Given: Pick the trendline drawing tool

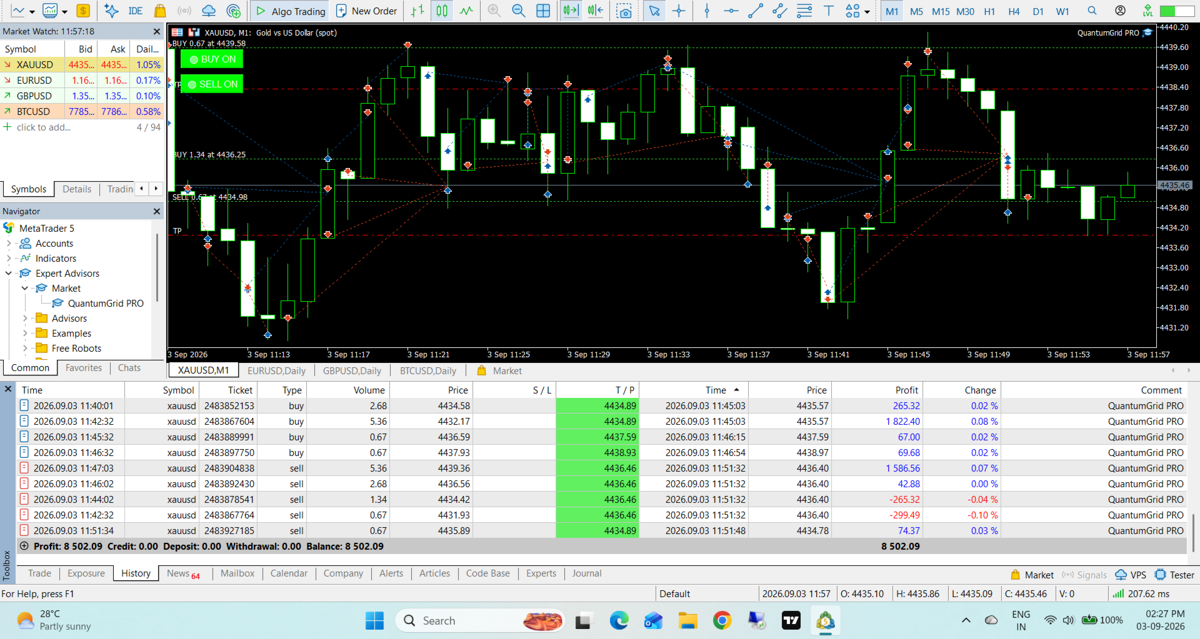Looking at the screenshot, I should 756,11.
